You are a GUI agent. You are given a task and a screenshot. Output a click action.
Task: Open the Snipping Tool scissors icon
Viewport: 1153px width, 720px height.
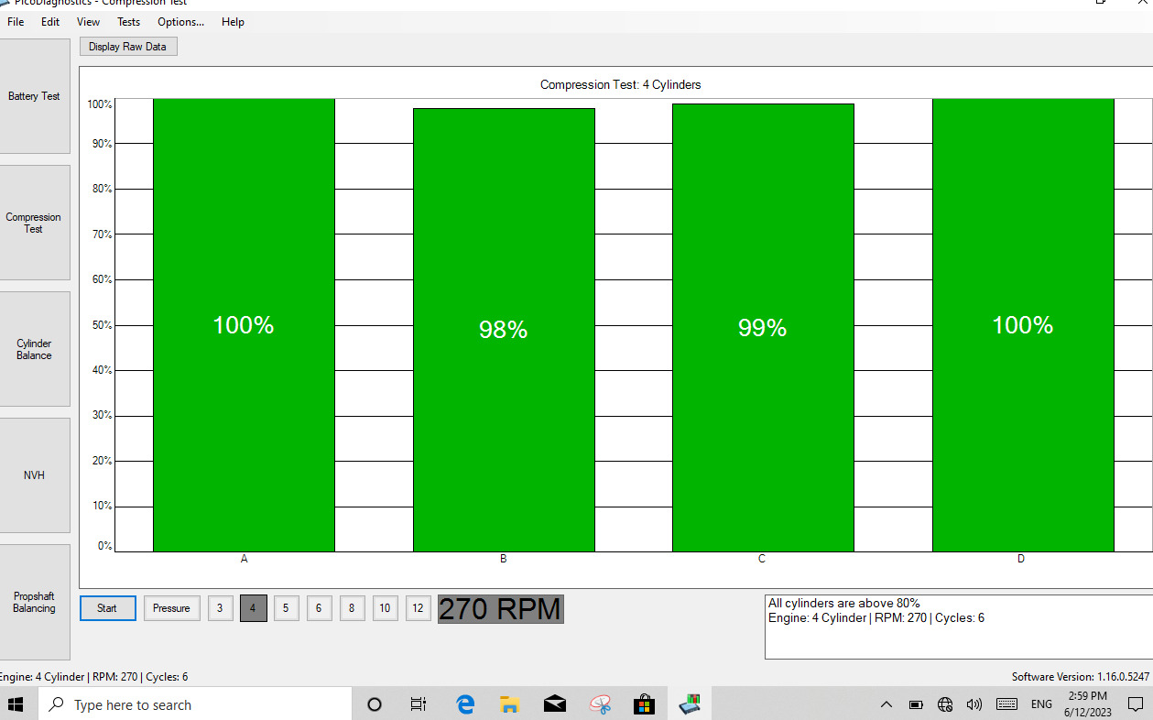(600, 704)
